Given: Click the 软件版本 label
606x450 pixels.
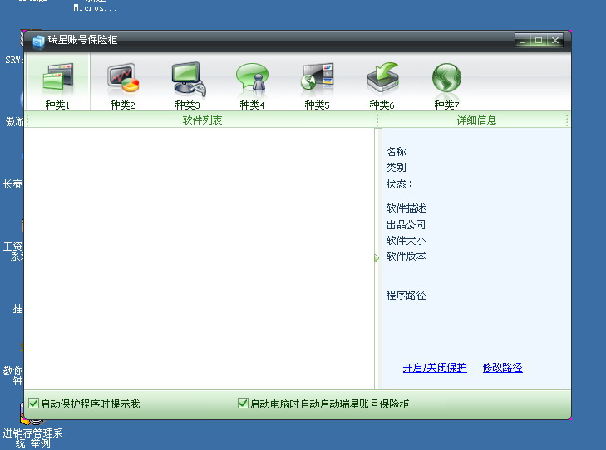Looking at the screenshot, I should 406,257.
